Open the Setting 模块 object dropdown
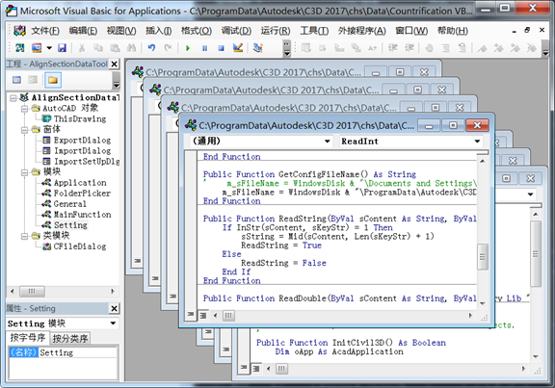This screenshot has height=388, width=555. (113, 323)
